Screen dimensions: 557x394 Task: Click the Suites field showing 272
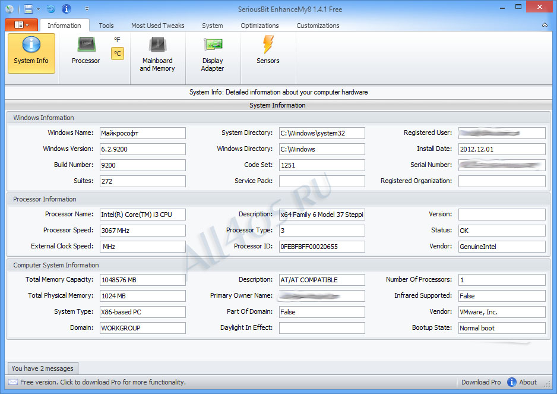143,181
